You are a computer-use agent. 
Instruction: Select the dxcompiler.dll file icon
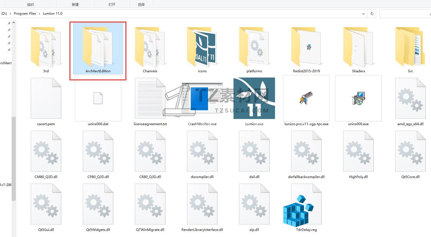pos(202,151)
